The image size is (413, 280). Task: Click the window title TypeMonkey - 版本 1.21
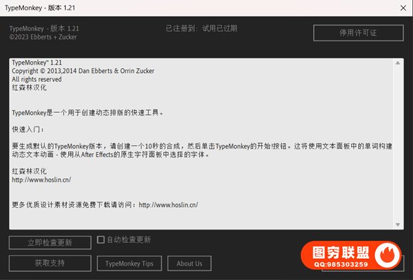(44, 9)
